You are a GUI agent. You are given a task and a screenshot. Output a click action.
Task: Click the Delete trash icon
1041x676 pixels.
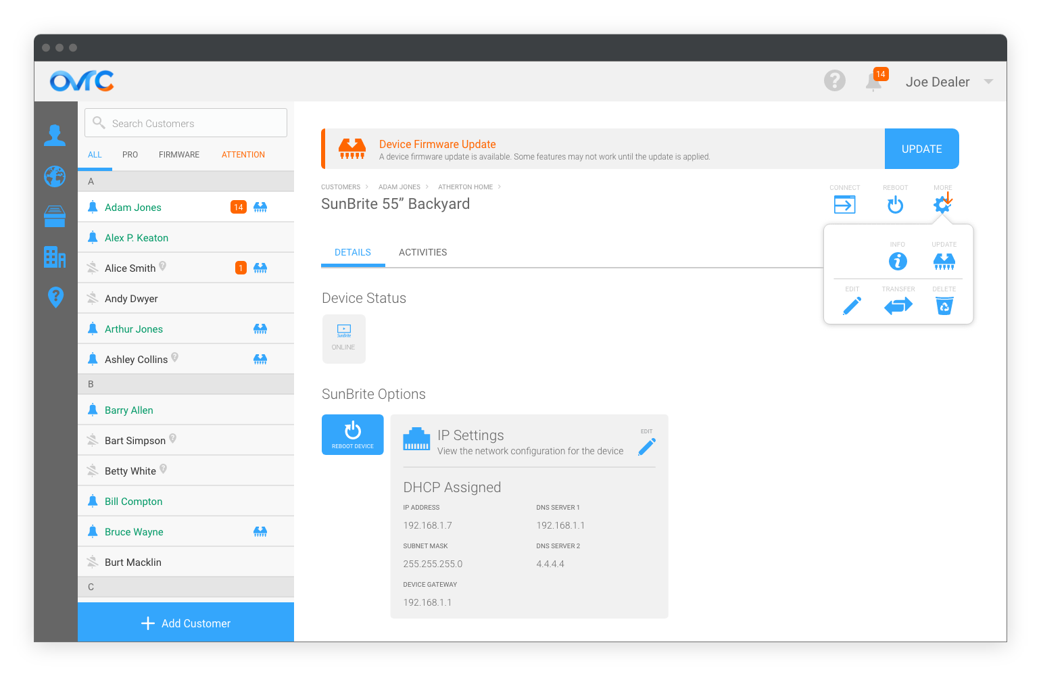coord(944,306)
